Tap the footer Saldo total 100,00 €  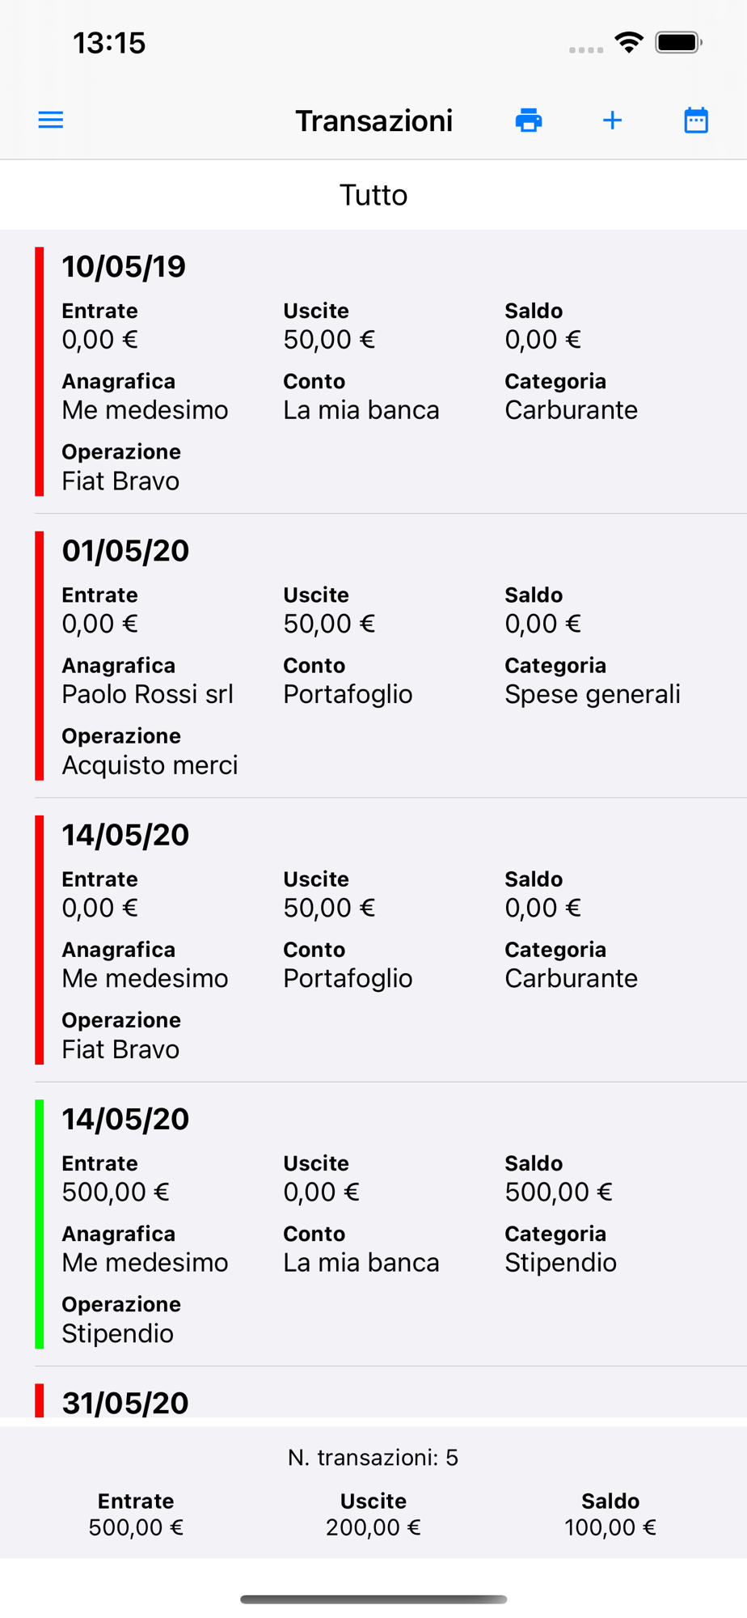[x=610, y=1527]
